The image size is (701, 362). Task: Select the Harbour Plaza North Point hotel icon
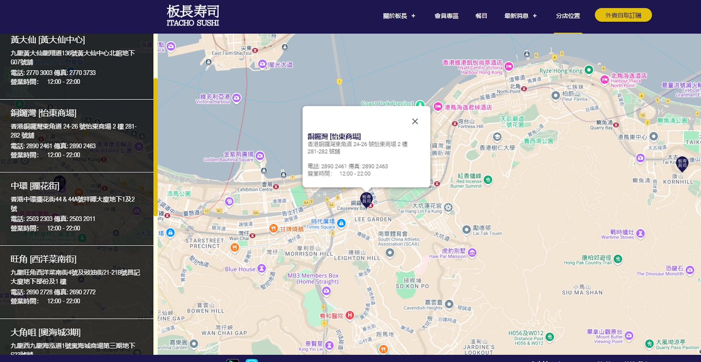(x=604, y=79)
